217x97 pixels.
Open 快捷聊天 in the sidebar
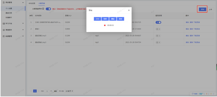(x=9, y=18)
